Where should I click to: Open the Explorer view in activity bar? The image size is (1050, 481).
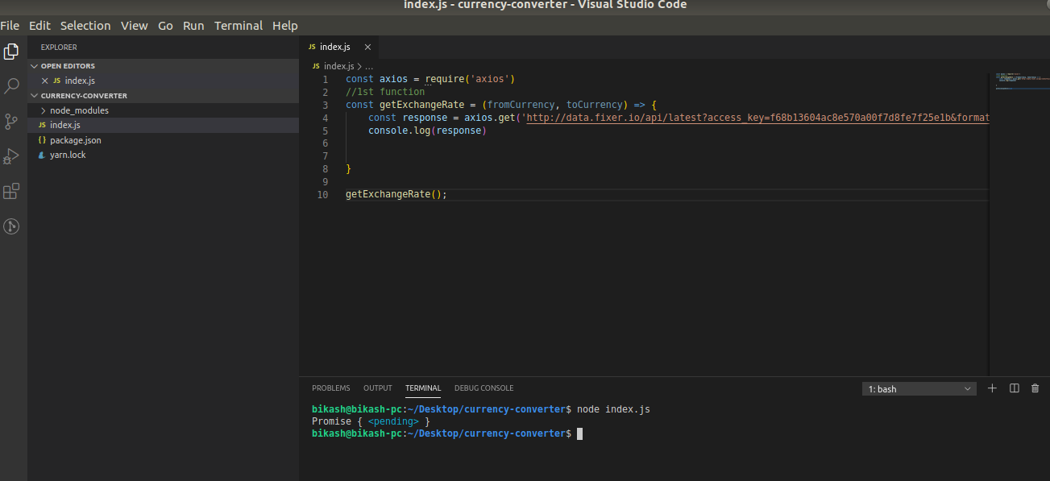point(11,52)
